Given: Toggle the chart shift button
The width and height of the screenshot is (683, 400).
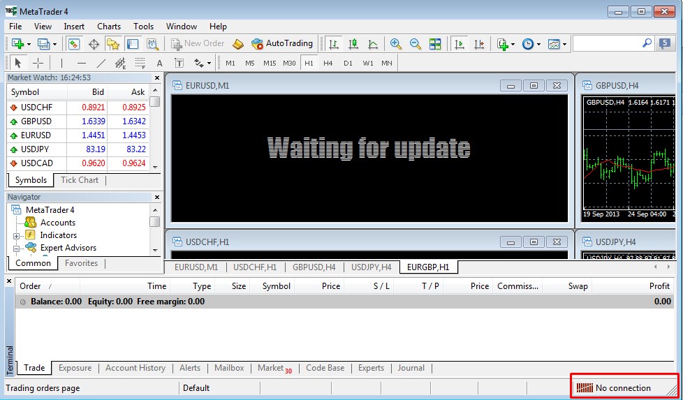Looking at the screenshot, I should 478,43.
